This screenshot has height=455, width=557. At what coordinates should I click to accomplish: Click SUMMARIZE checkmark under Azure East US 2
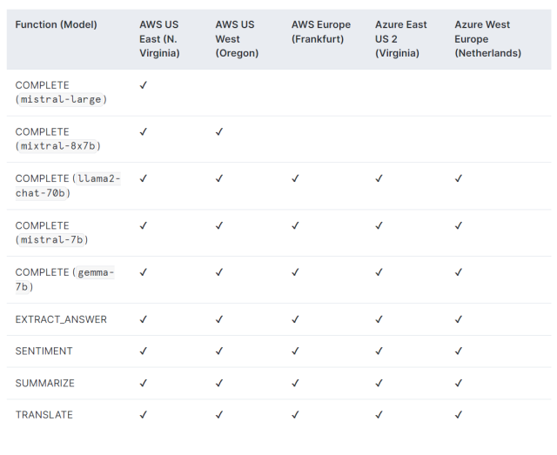pyautogui.click(x=379, y=383)
